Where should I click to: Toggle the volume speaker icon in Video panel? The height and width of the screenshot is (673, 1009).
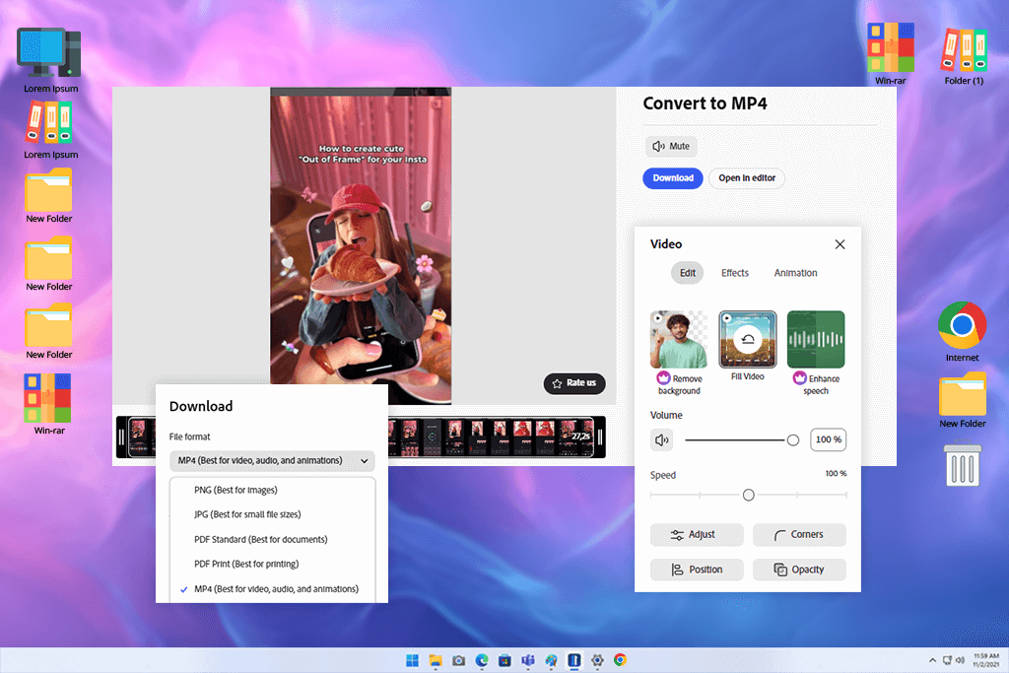pyautogui.click(x=661, y=440)
